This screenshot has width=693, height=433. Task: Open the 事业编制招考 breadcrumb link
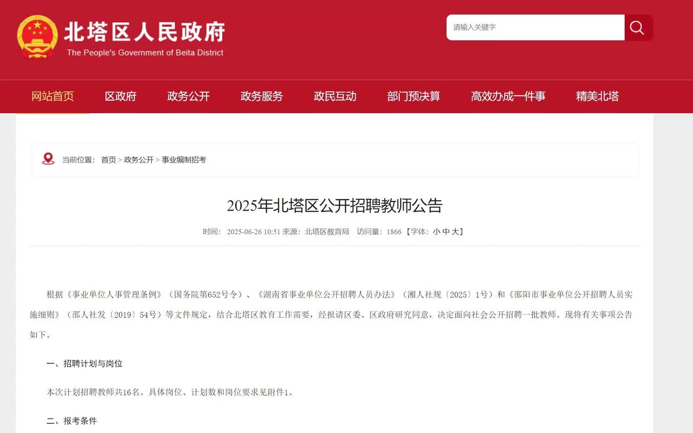183,160
